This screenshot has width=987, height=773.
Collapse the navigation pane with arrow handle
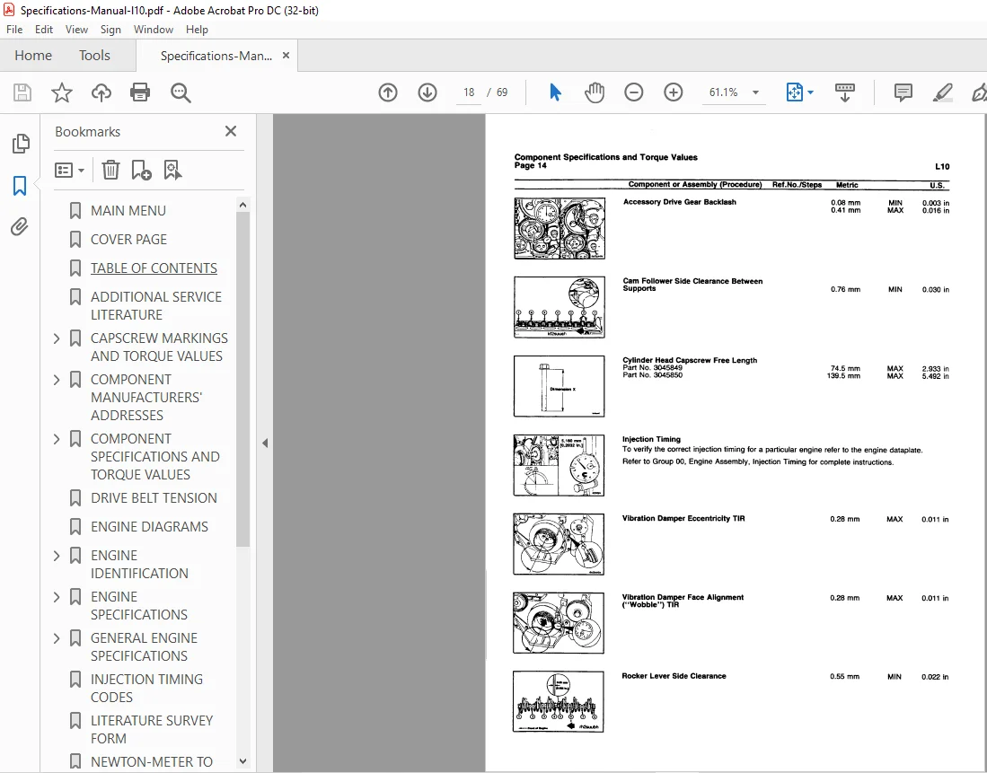265,444
